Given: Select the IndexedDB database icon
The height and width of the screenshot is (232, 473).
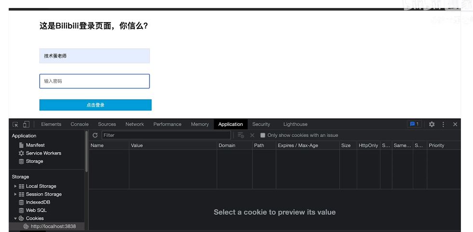Looking at the screenshot, I should coord(21,202).
